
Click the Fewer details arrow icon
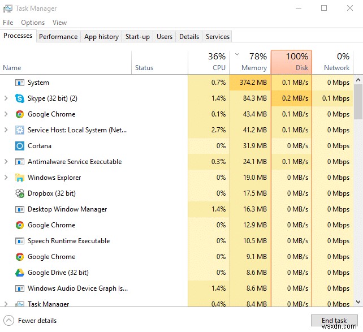(9, 321)
